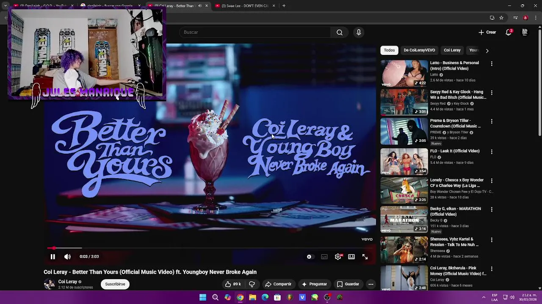Switch to theater mode in the player
The width and height of the screenshot is (542, 304).
(x=351, y=257)
